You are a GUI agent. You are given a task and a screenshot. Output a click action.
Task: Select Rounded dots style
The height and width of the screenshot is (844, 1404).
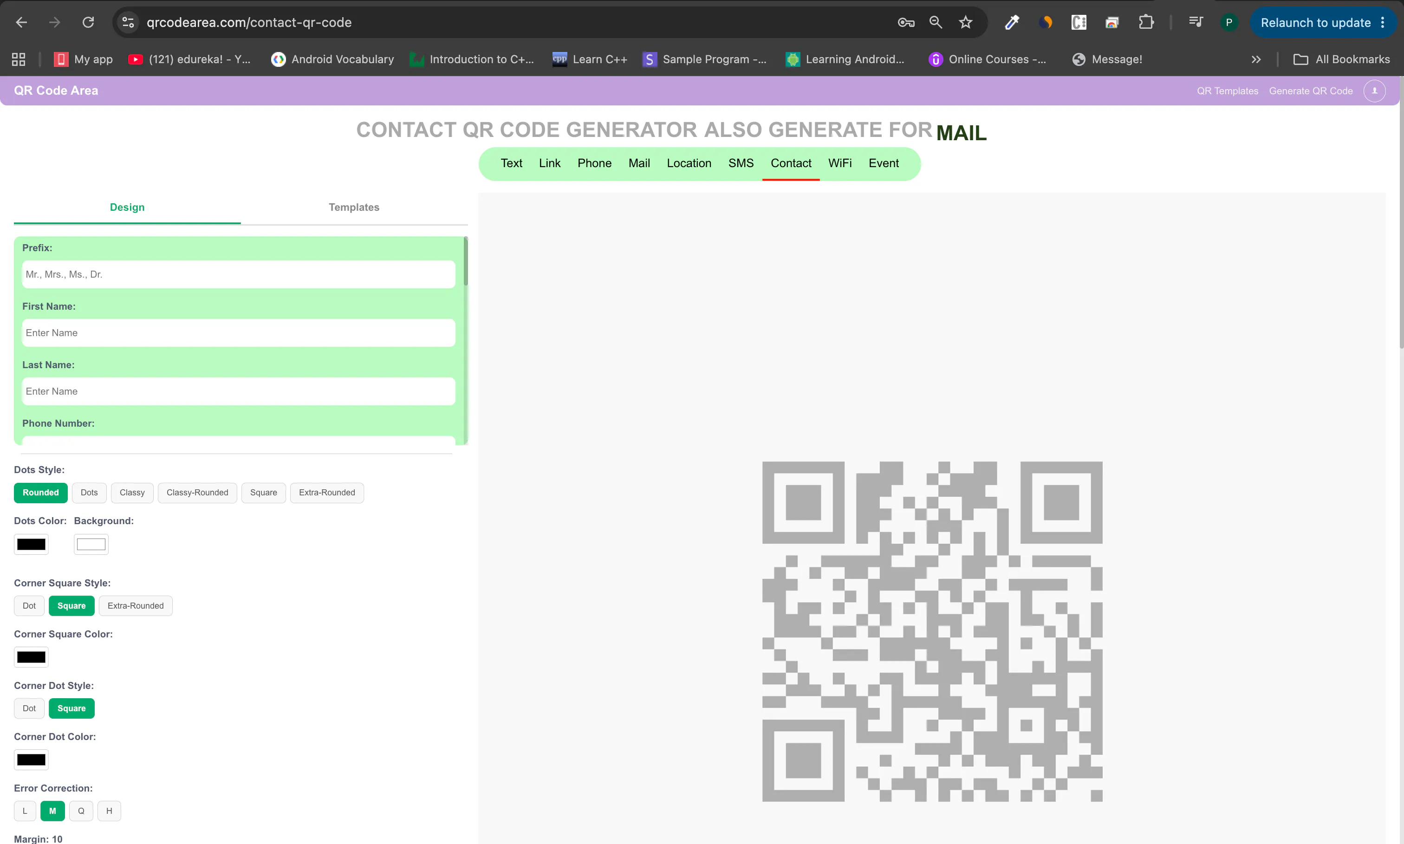coord(40,493)
